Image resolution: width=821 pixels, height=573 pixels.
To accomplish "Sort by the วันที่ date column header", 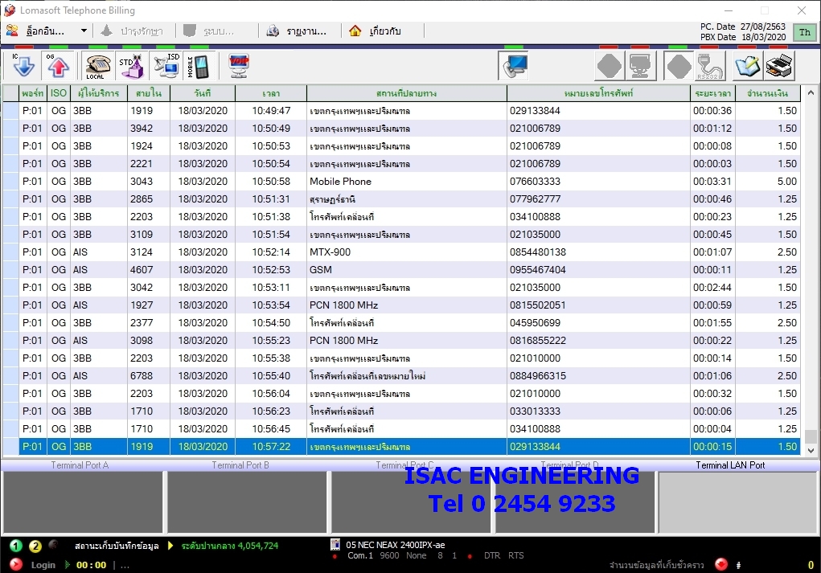I will pos(203,93).
